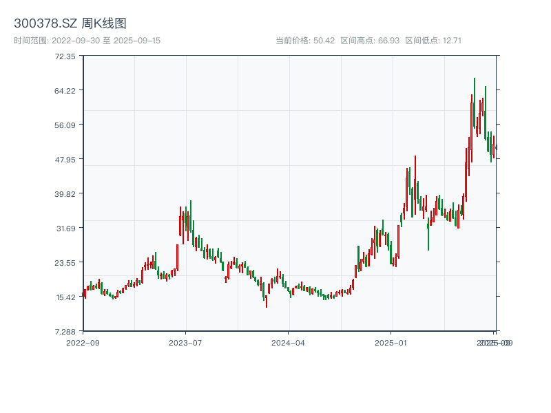The width and height of the screenshot is (551, 413).
Task: Click y-axis value 56.09
Action: 65,125
